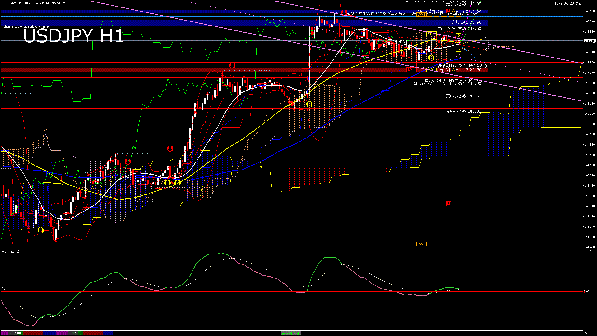597x336 pixels.
Task: Click the red M box below the chart labels
Action: 448,203
